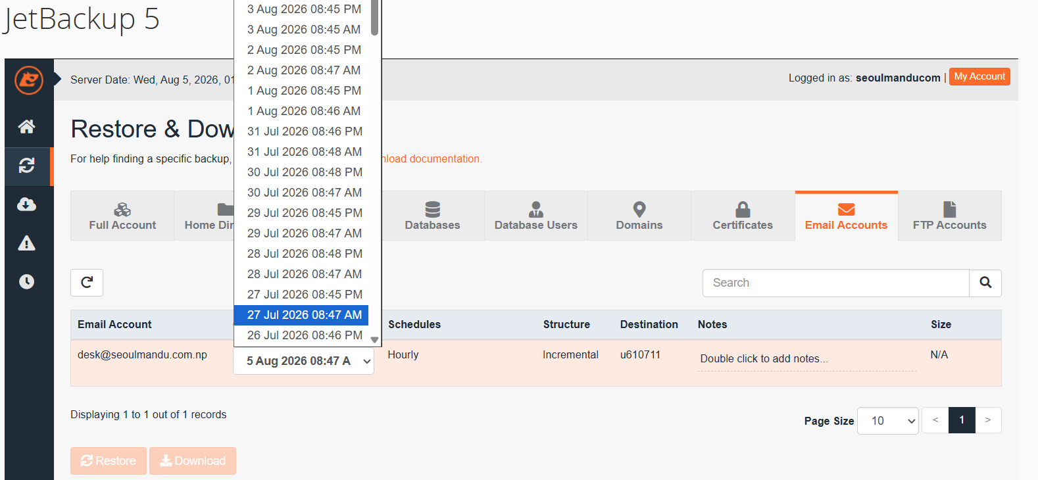
Task: Choose backup 2 Aug 2026 08:47 AM
Action: coord(301,70)
